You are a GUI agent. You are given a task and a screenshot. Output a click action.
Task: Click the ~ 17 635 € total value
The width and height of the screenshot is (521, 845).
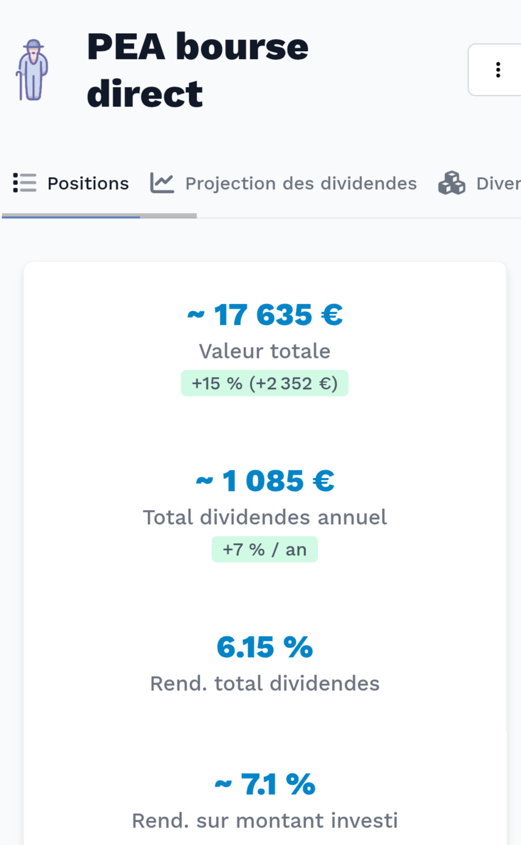click(x=265, y=315)
